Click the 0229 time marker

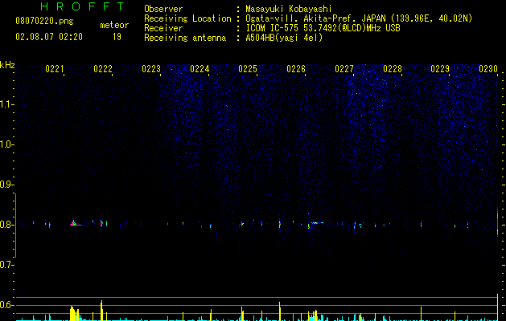(440, 69)
